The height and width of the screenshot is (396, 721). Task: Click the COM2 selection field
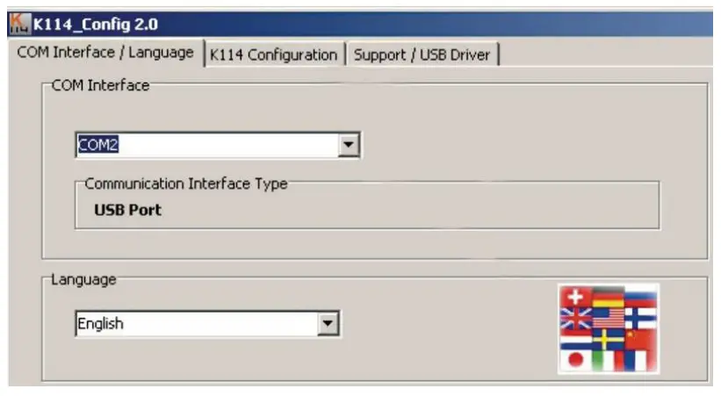coord(206,145)
